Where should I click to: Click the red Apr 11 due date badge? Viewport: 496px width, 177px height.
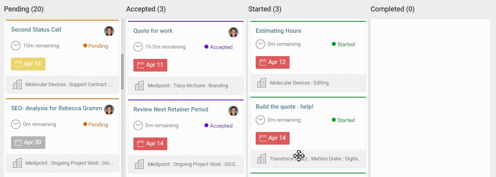(x=150, y=65)
